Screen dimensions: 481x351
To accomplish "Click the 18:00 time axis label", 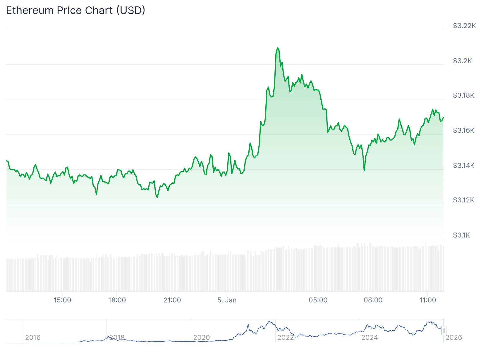I will [x=117, y=300].
